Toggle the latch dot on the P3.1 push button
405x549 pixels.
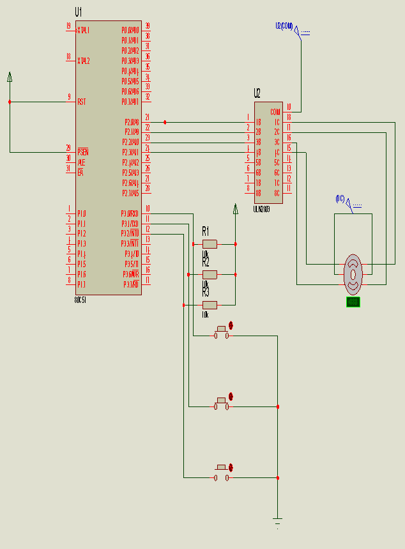(x=231, y=397)
